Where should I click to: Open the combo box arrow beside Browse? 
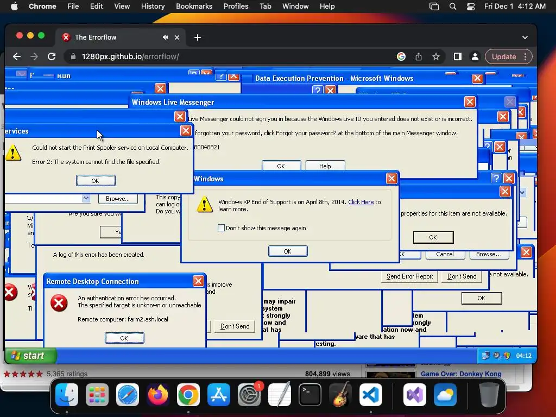tap(86, 198)
